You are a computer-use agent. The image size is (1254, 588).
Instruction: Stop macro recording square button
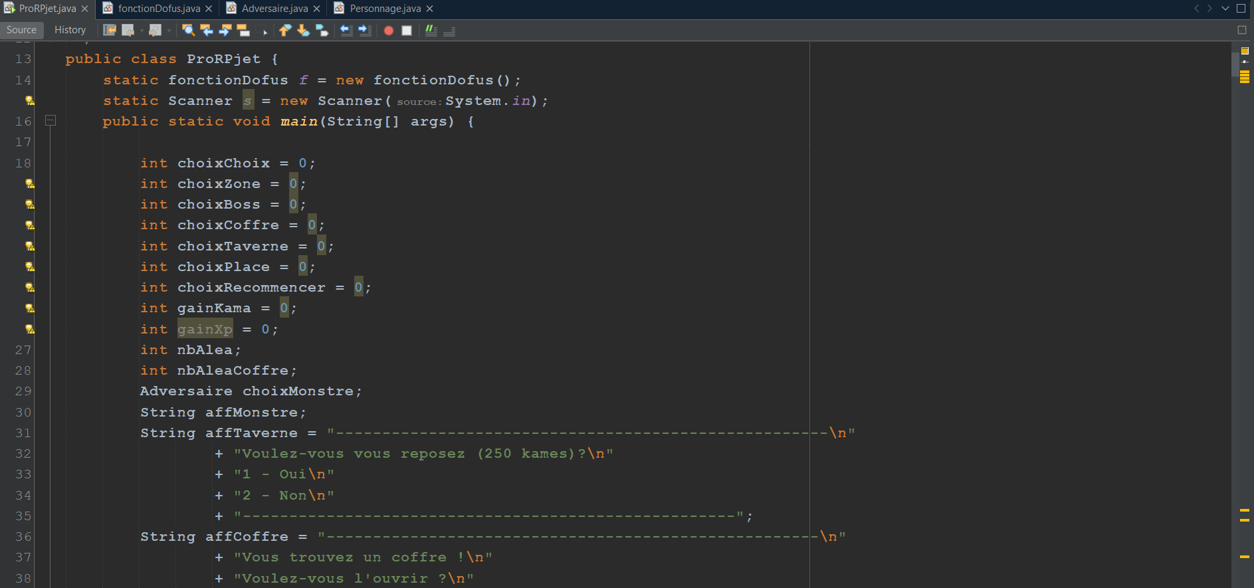coord(407,31)
